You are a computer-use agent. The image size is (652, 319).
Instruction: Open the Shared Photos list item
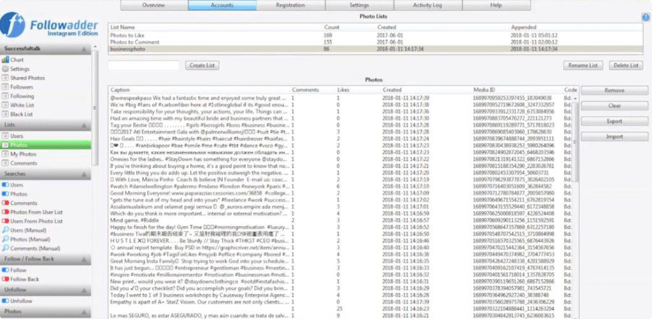[24, 78]
